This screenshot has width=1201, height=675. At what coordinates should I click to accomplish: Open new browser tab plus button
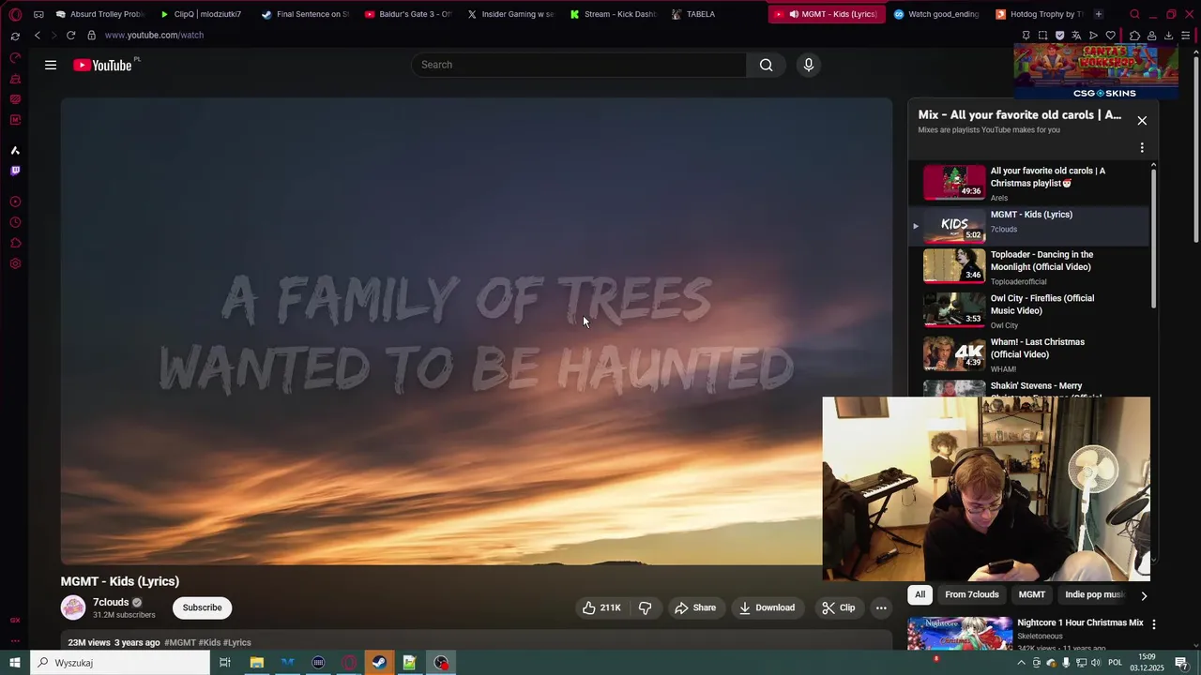click(1099, 14)
